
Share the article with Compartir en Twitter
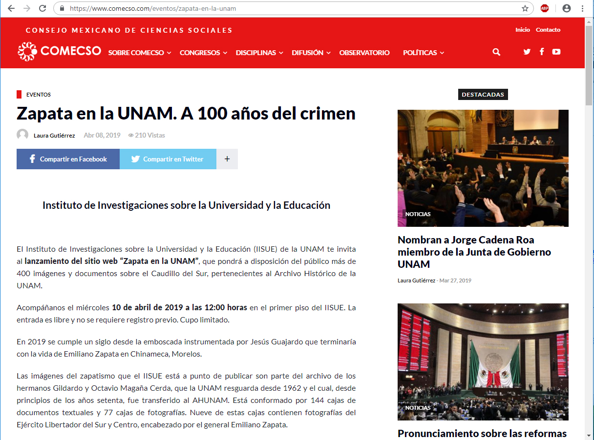pyautogui.click(x=168, y=159)
